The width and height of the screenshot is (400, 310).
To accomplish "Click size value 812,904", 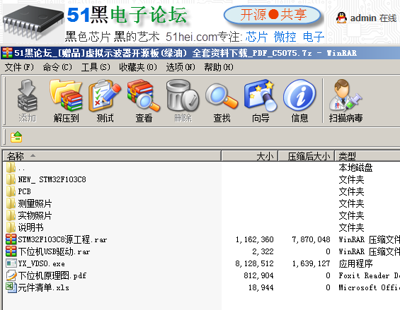I will (258, 275).
